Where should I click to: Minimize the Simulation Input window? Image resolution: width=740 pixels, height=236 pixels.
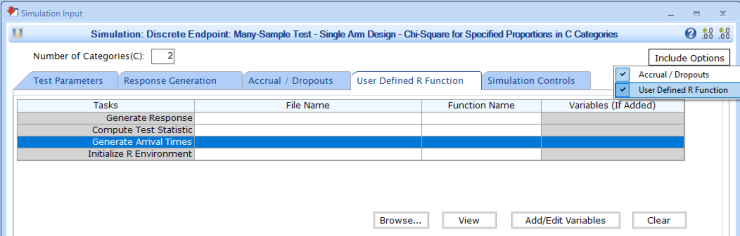(671, 14)
